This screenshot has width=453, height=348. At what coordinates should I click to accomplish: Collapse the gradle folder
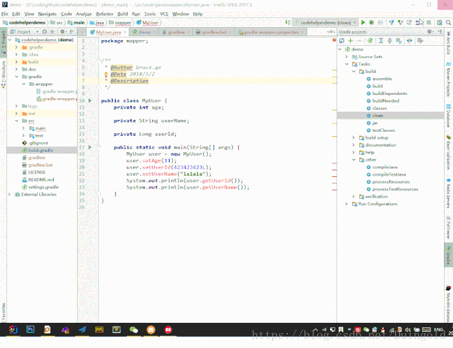pyautogui.click(x=16, y=77)
